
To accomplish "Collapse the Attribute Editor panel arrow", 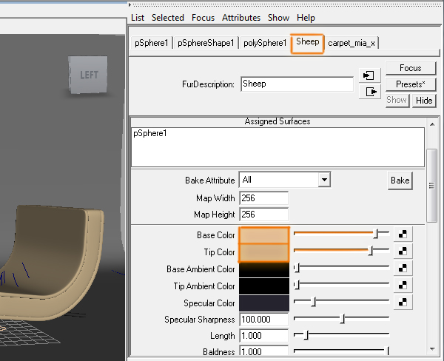I will click(x=129, y=4).
